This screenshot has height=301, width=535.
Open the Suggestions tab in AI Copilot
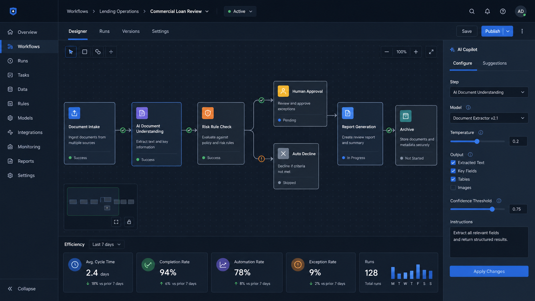pyautogui.click(x=494, y=63)
